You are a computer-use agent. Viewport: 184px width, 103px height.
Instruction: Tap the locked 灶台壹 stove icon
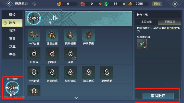click(34, 54)
